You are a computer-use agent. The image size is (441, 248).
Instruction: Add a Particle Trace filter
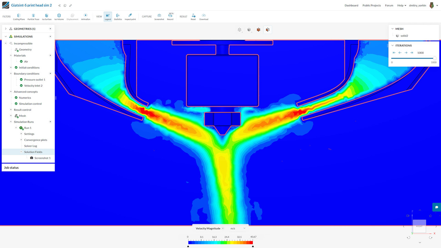(x=33, y=17)
